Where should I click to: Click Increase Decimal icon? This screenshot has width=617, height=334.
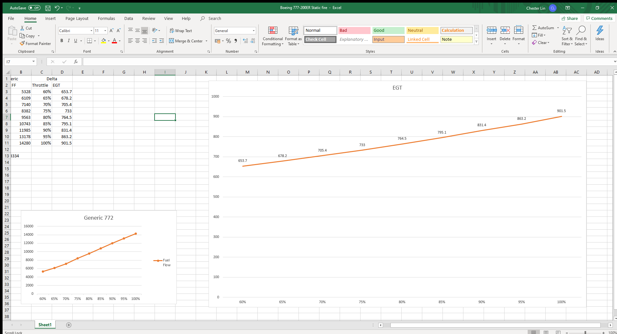pyautogui.click(x=246, y=41)
